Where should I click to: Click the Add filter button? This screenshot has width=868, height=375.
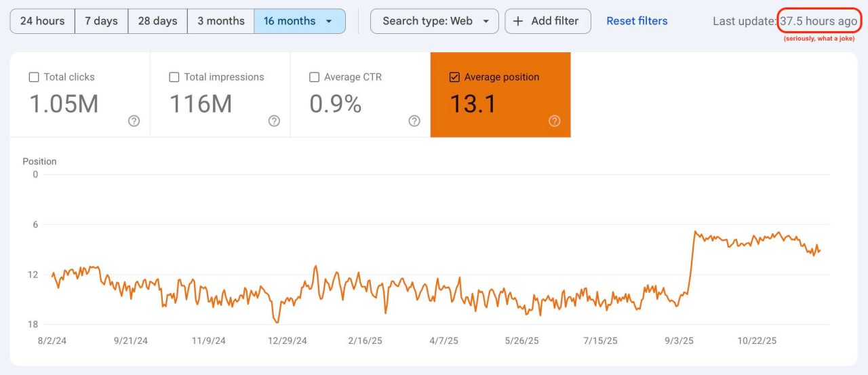(548, 21)
